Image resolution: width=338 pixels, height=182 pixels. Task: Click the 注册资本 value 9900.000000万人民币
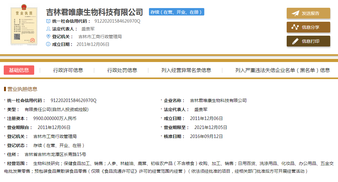pyautogui.click(x=55, y=118)
